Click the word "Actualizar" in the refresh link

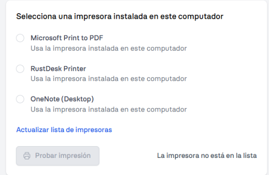pos(32,130)
